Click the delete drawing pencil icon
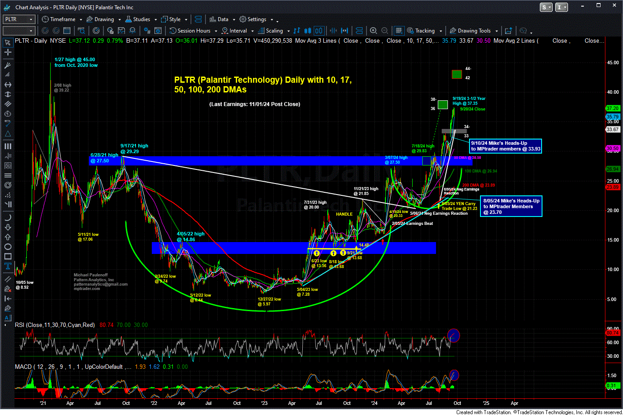The height and width of the screenshot is (415, 623). tap(8, 289)
